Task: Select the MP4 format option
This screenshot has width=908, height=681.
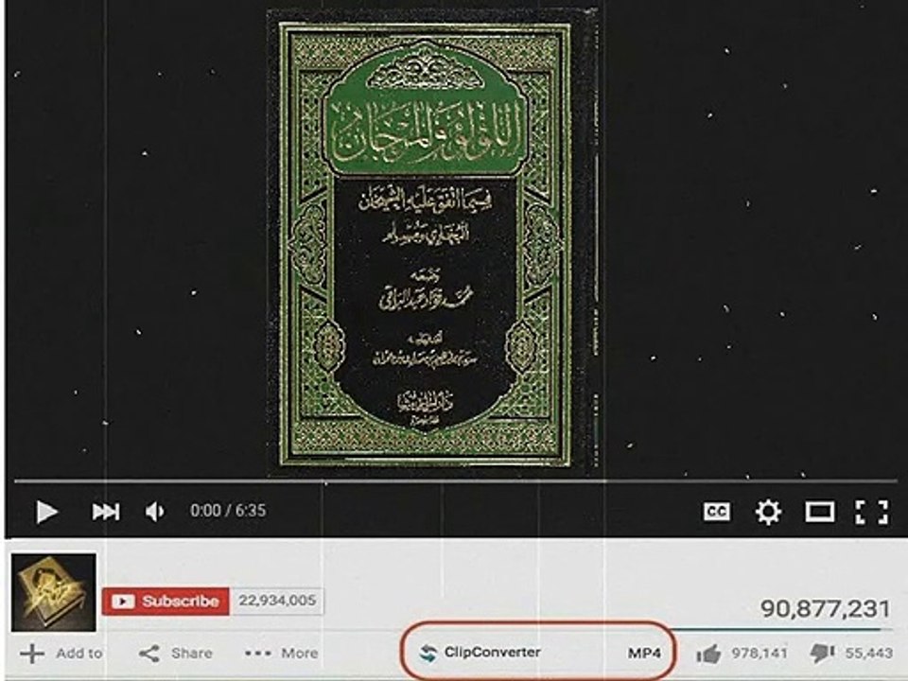Action: 644,654
